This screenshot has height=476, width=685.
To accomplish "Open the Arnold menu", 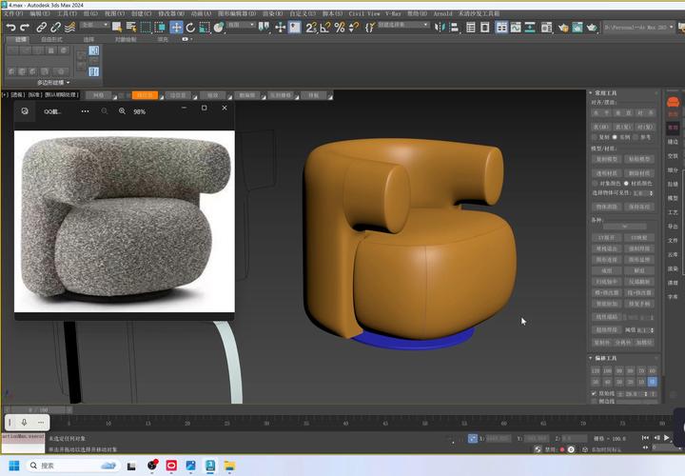I will 442,14.
